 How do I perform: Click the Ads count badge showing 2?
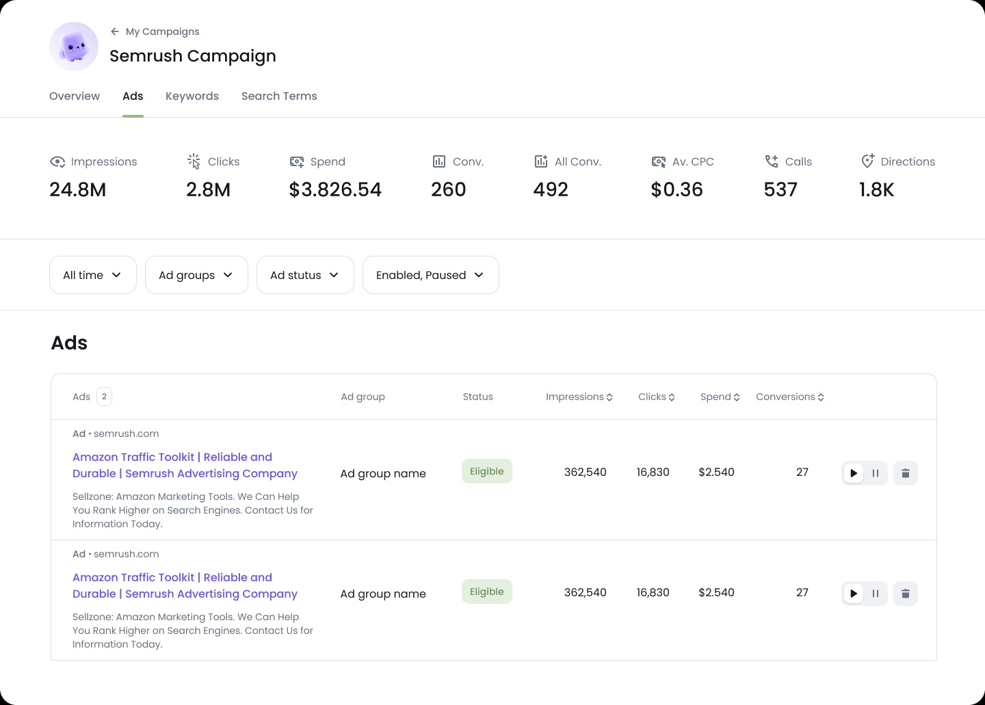coord(104,397)
